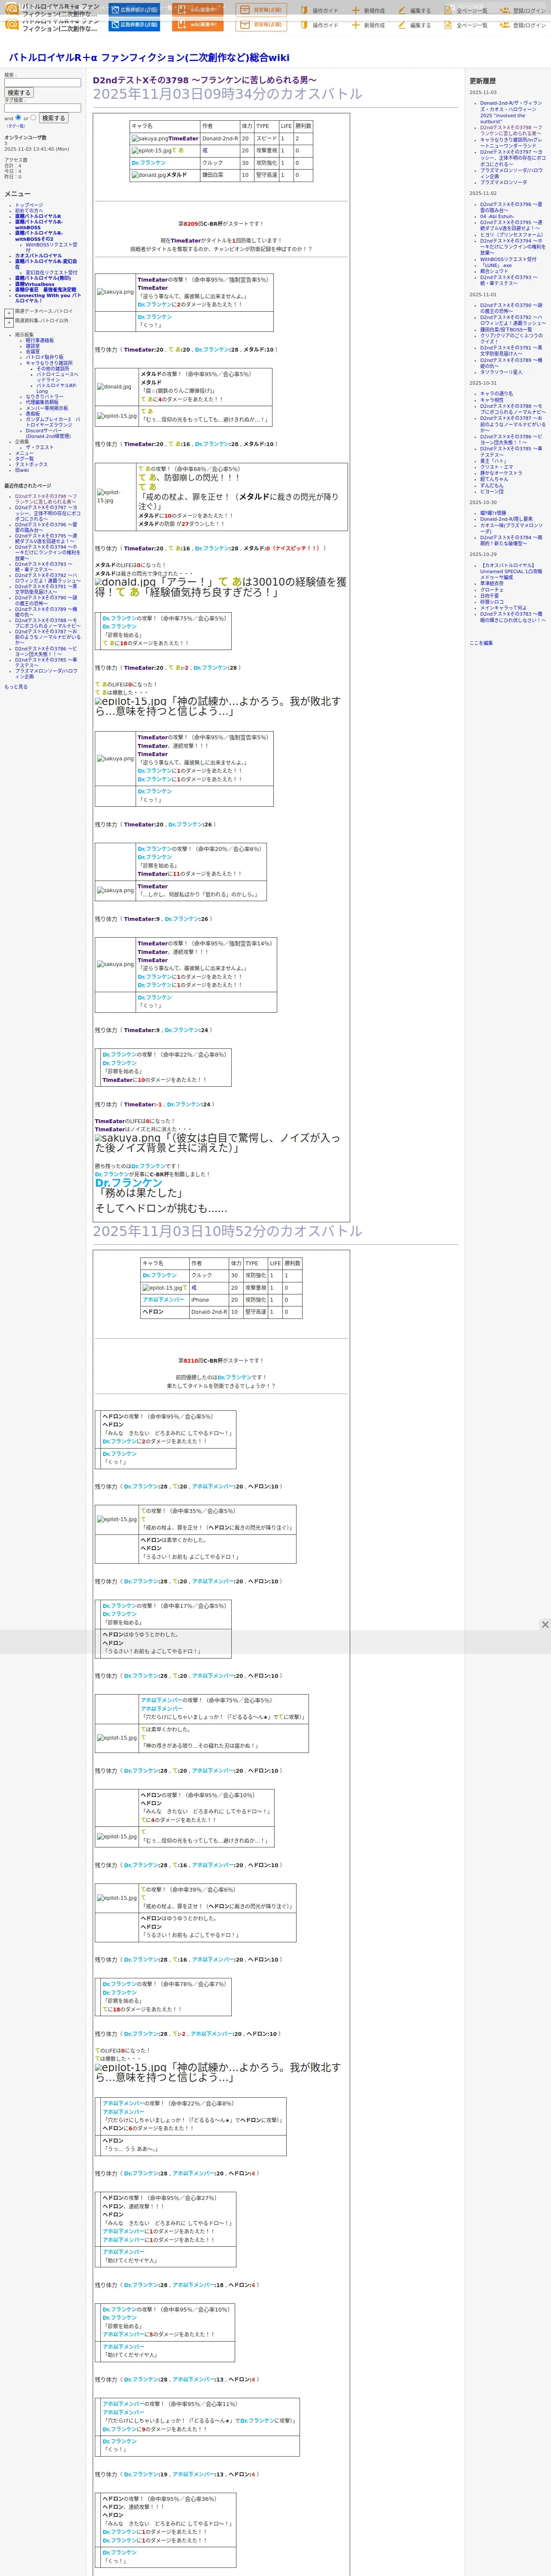The image size is (551, 2576).
Task: Click ここを編集 link in the right sidebar
Action: coord(481,643)
